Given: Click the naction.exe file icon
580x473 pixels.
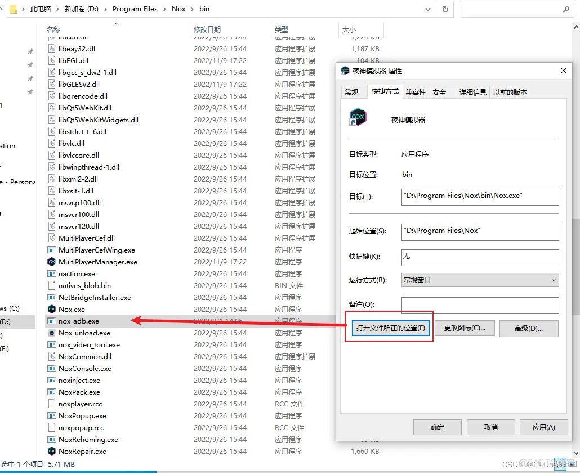Looking at the screenshot, I should [x=52, y=274].
